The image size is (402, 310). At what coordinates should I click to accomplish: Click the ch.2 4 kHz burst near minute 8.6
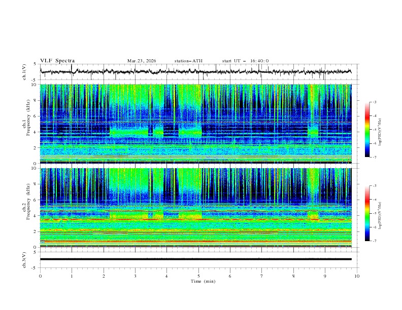[313, 215]
